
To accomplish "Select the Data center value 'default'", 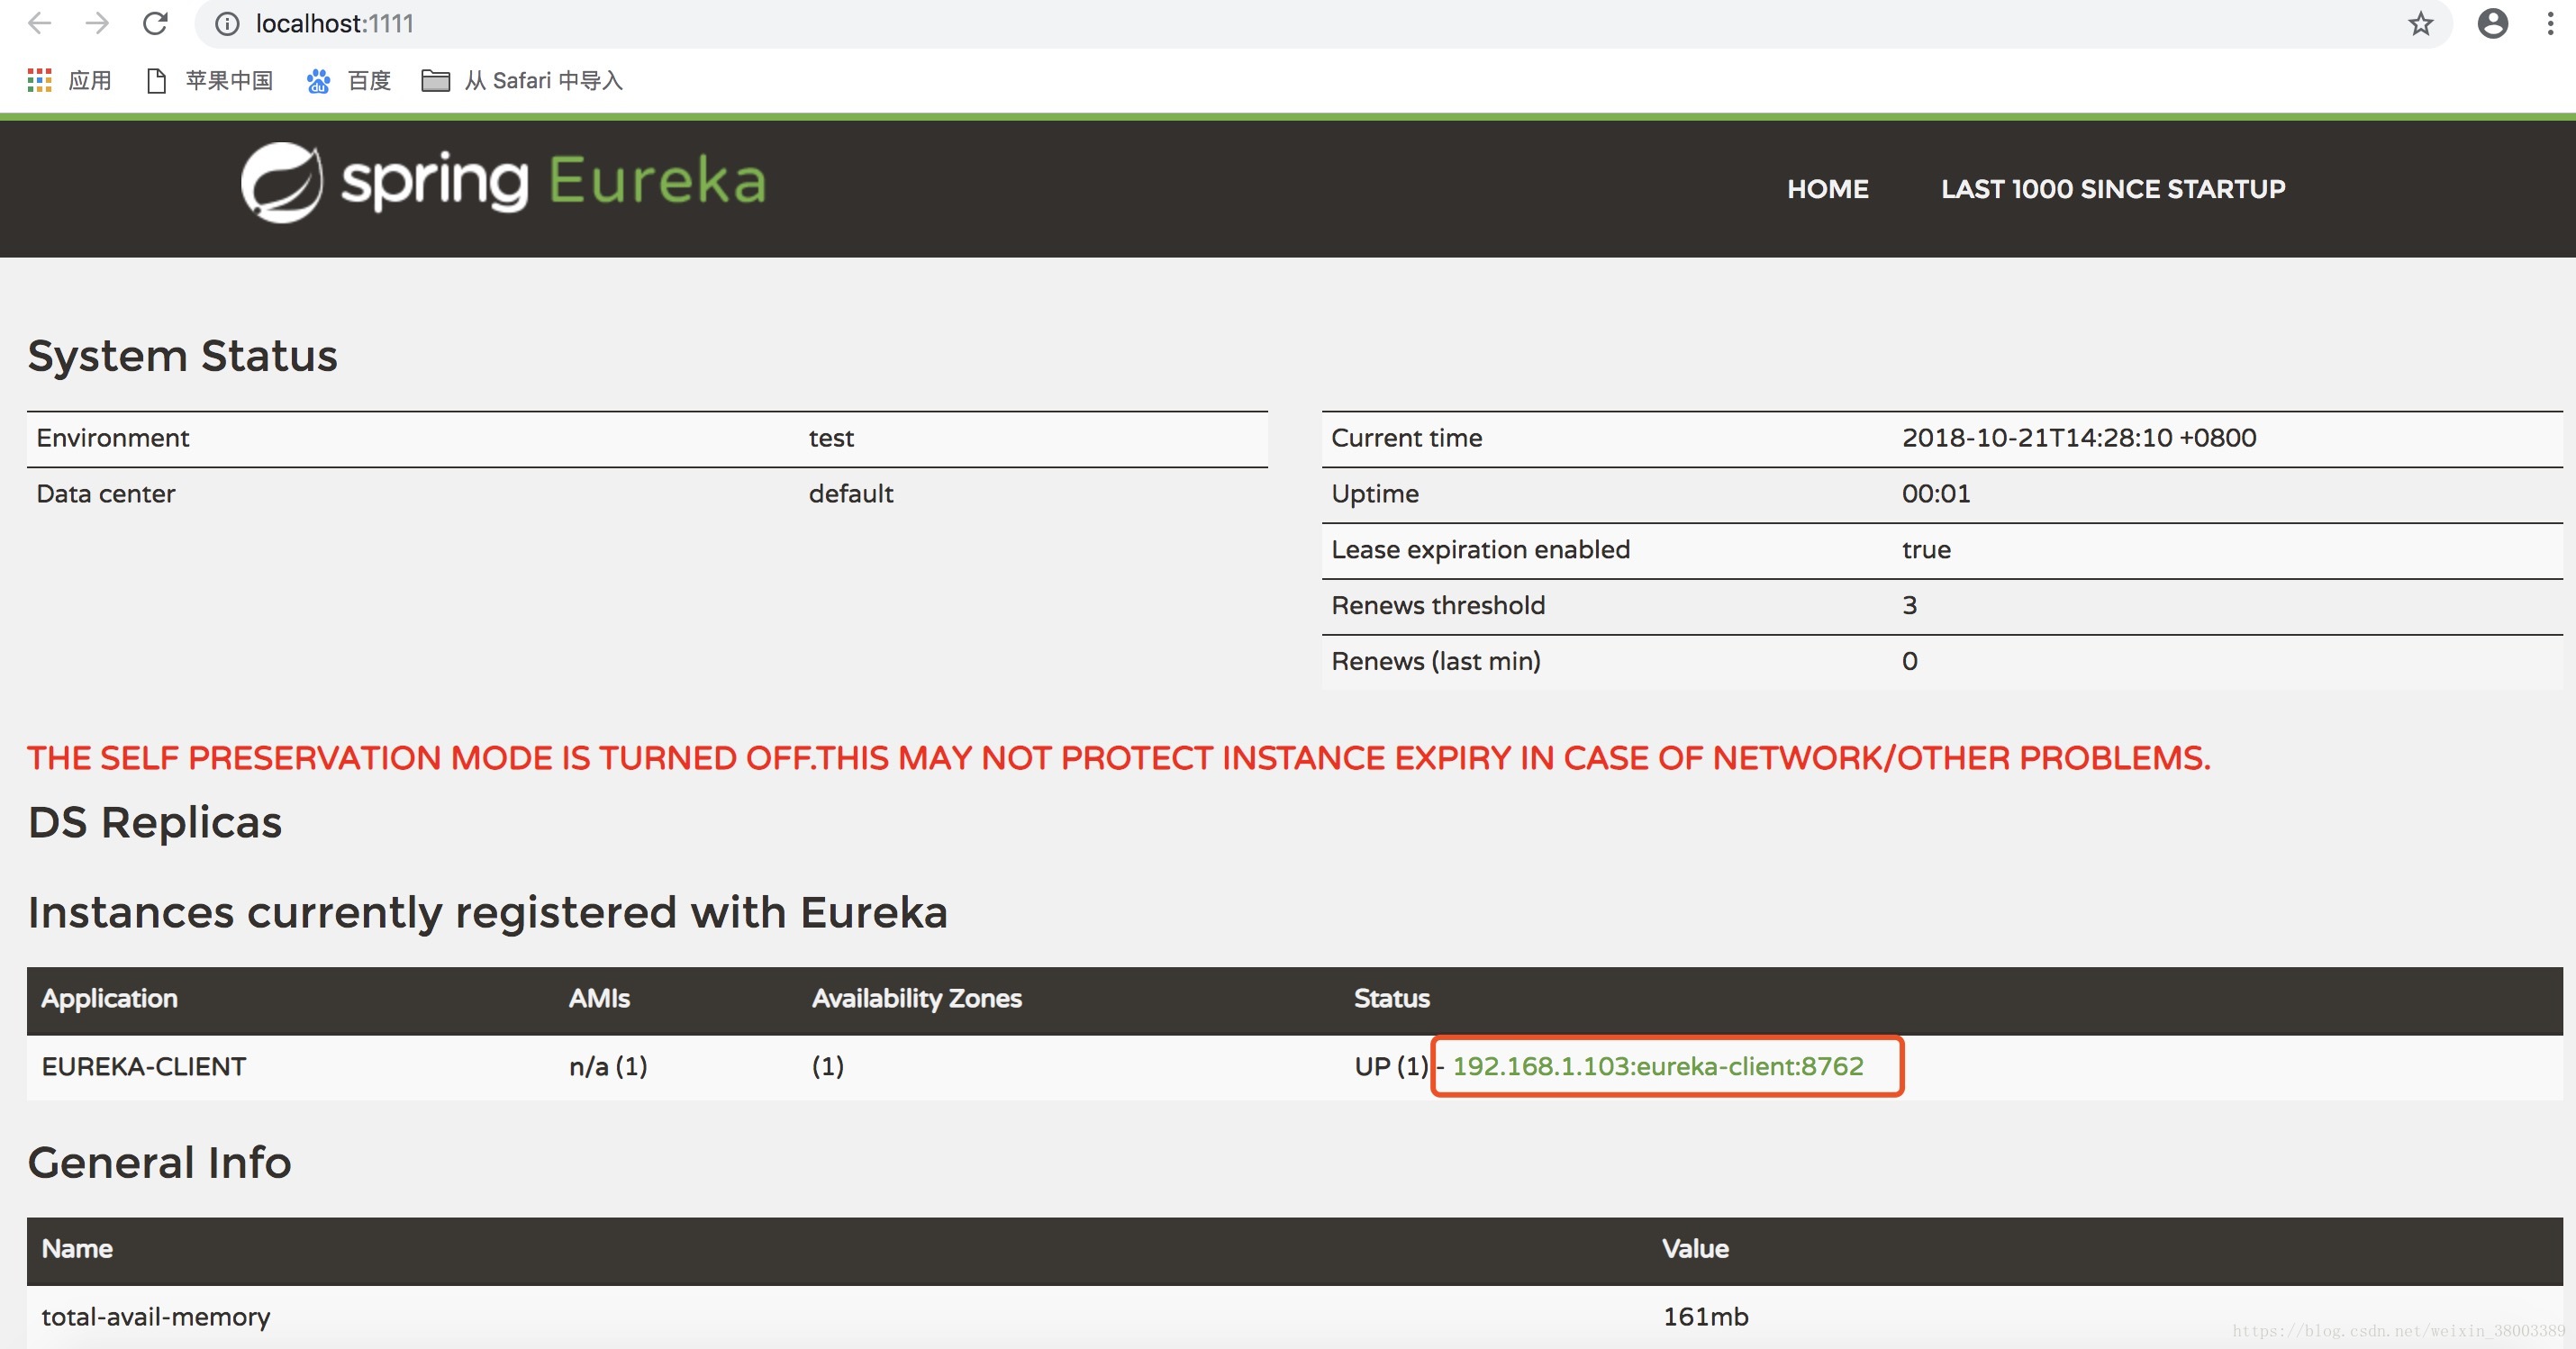I will pyautogui.click(x=851, y=494).
